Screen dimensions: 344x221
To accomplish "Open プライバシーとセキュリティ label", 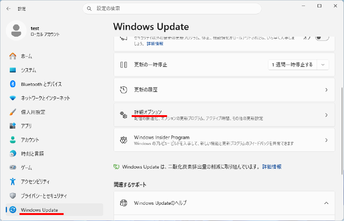I will pyautogui.click(x=44, y=195).
